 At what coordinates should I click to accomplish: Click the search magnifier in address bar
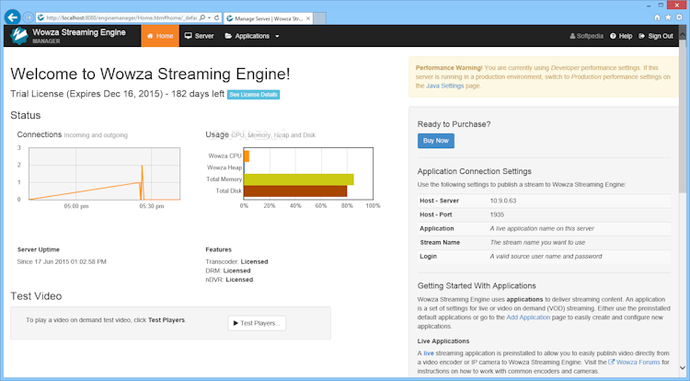point(202,17)
